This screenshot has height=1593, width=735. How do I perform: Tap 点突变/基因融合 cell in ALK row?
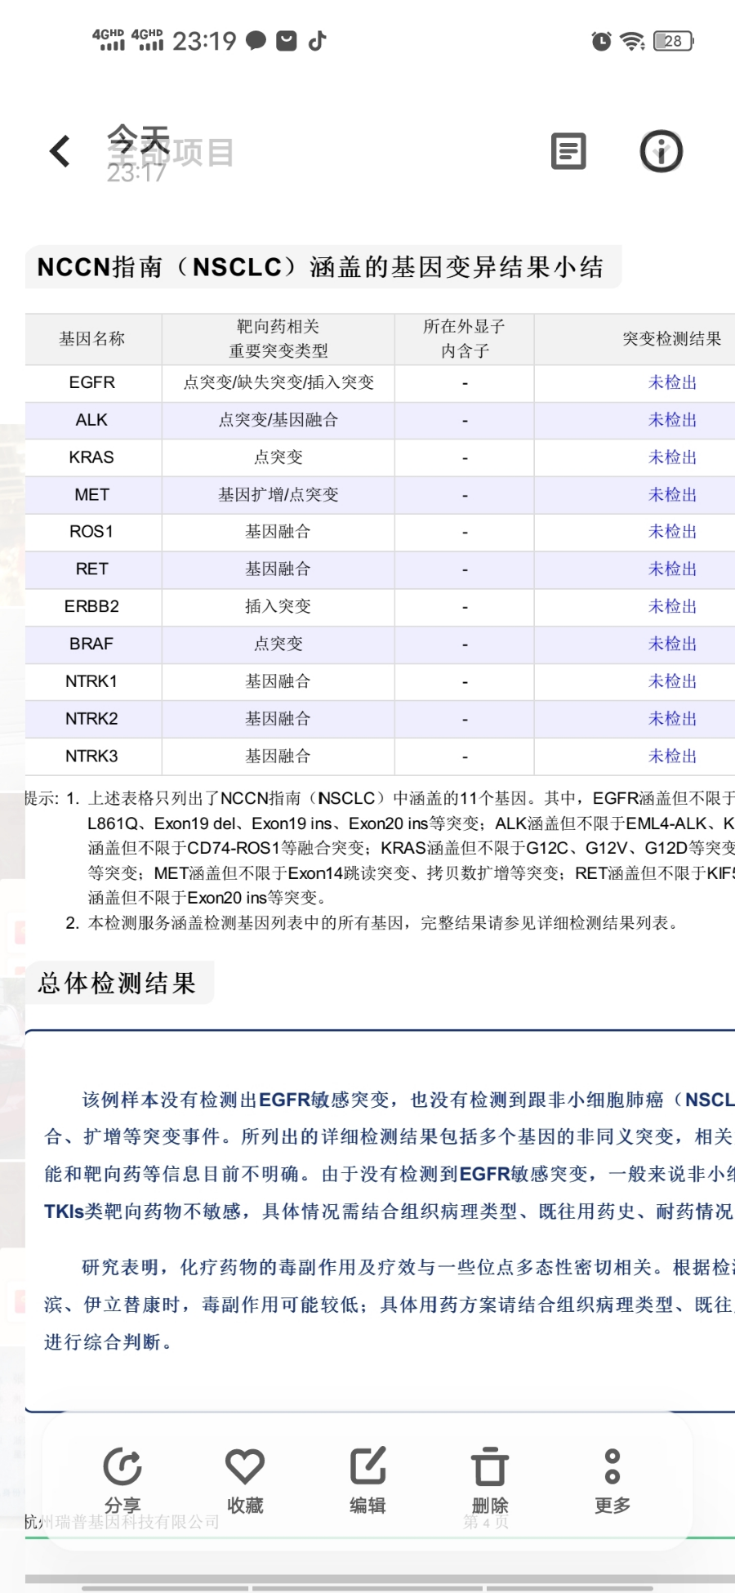[278, 420]
